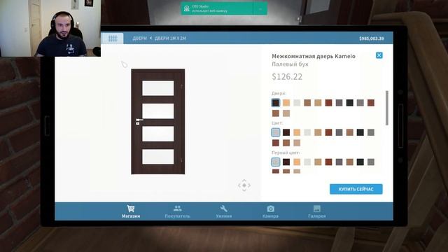Choose the black swatch under Цвет
The height and width of the screenshot is (252, 448).
pyautogui.click(x=360, y=132)
